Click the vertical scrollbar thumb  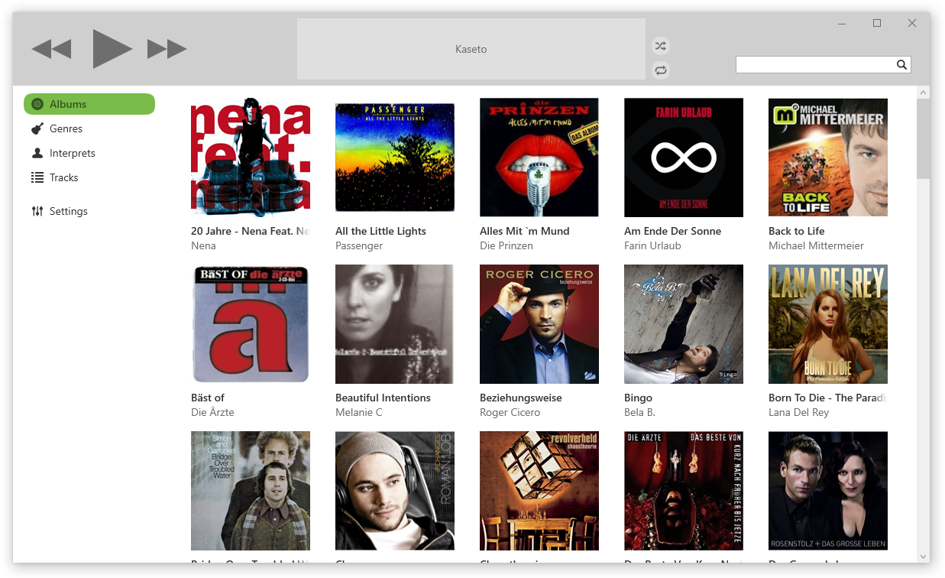coord(923,139)
